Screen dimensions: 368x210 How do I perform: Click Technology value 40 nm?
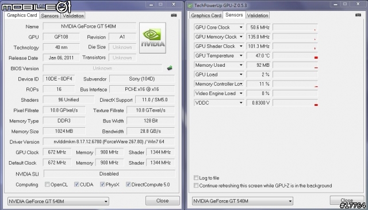tap(62, 47)
